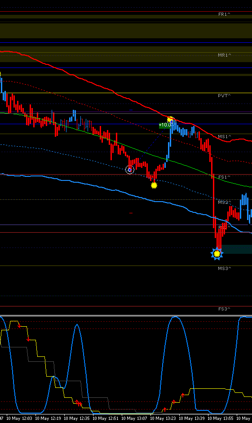Click the FS1^ level label

click(224, 177)
